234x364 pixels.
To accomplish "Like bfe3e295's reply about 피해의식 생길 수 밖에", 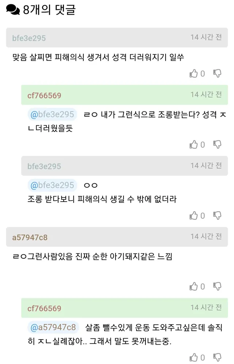I will [194, 216].
